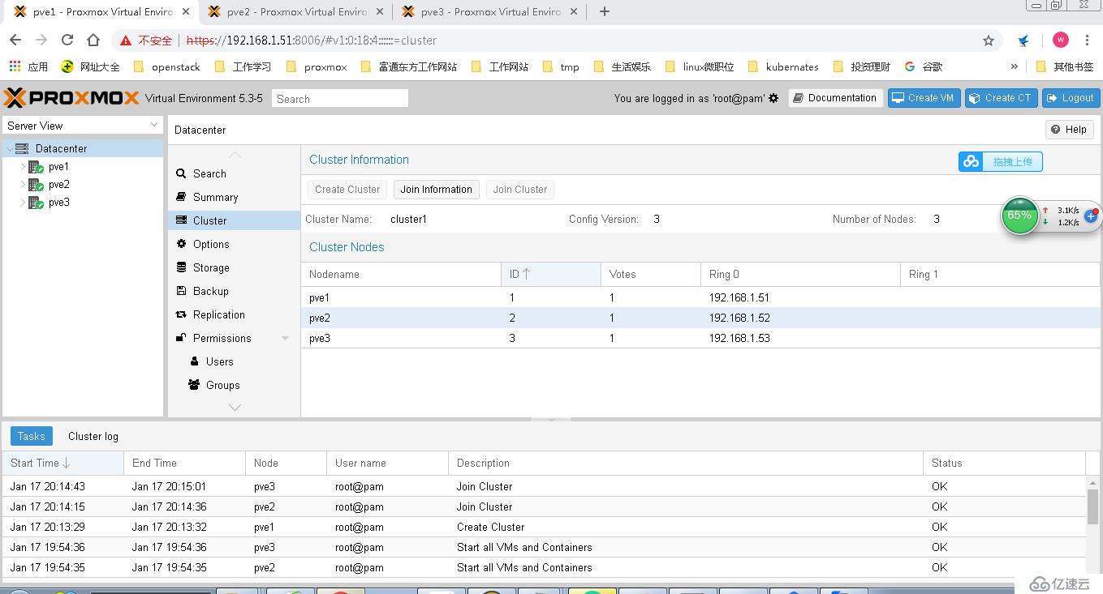Open the openstack bookmark folder
The width and height of the screenshot is (1103, 594).
pos(166,66)
